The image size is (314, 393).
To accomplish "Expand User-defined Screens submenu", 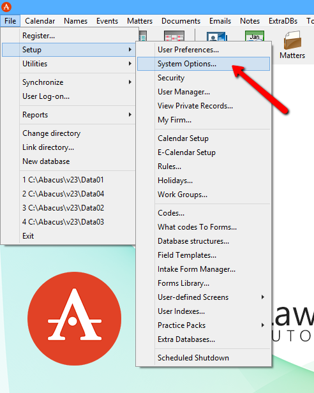I will coord(204,297).
